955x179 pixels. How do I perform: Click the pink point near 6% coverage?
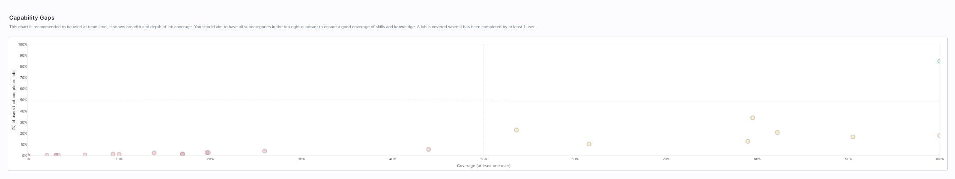85,155
